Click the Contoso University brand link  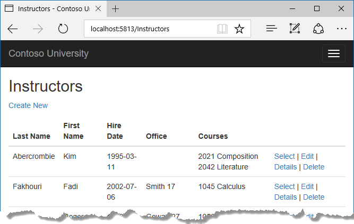[48, 53]
